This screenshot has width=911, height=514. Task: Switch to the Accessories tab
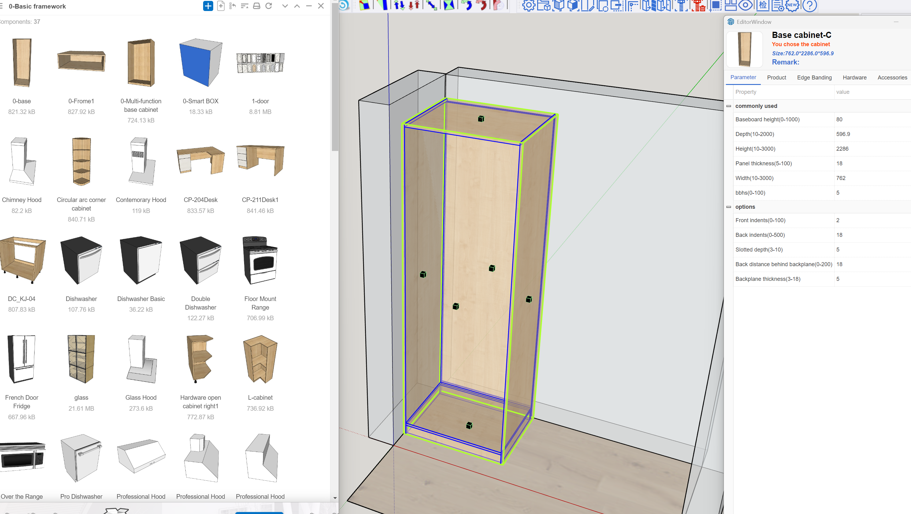892,77
